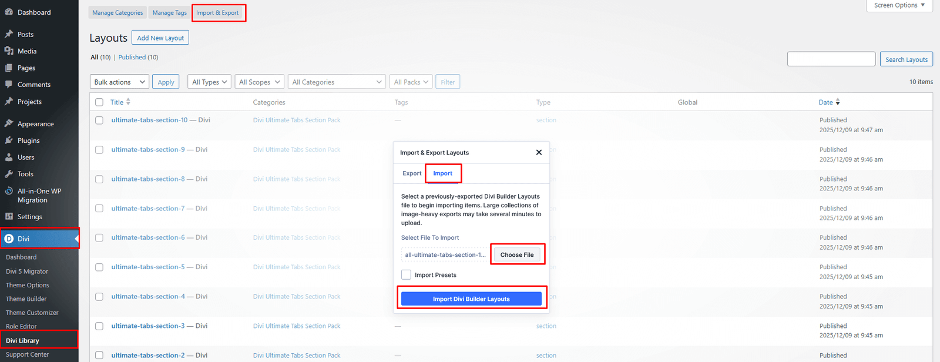This screenshot has width=940, height=362.
Task: Click the Filter button
Action: [x=448, y=82]
